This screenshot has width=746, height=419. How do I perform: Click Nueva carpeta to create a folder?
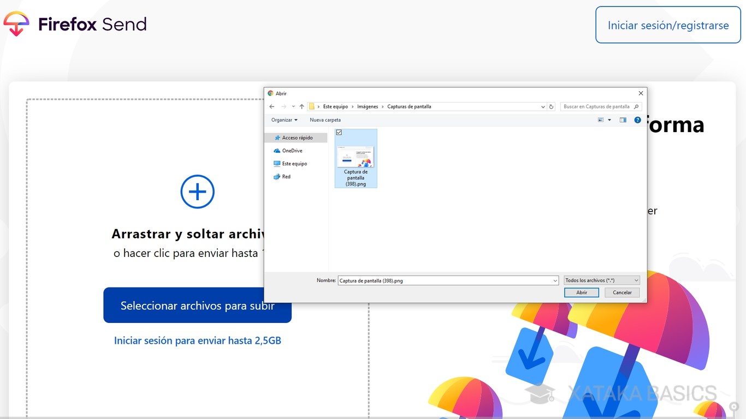pos(325,119)
